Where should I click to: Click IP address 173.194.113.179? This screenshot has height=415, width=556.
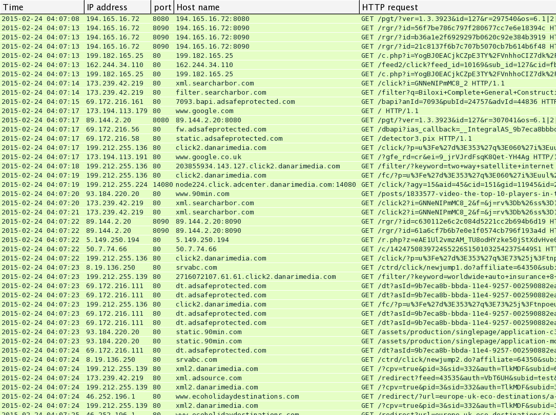(117, 111)
